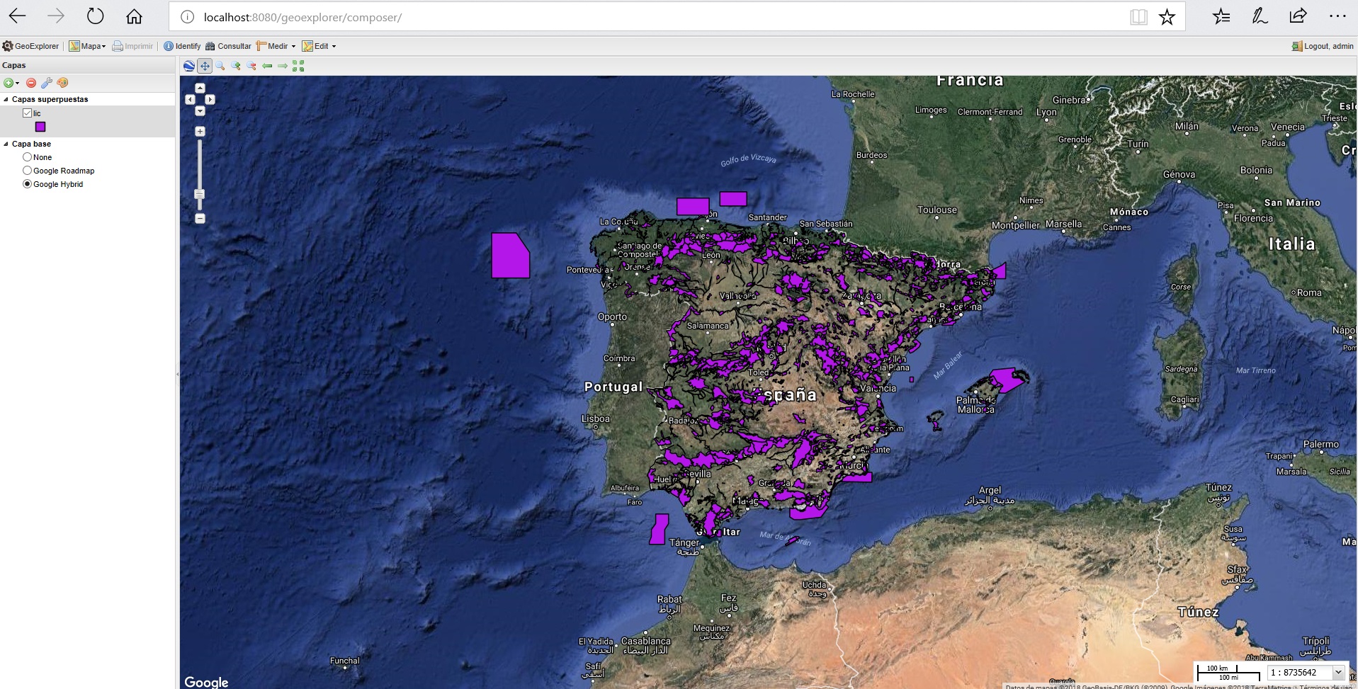Select the zoom by dragging box tool
The width and height of the screenshot is (1358, 689).
(x=220, y=66)
